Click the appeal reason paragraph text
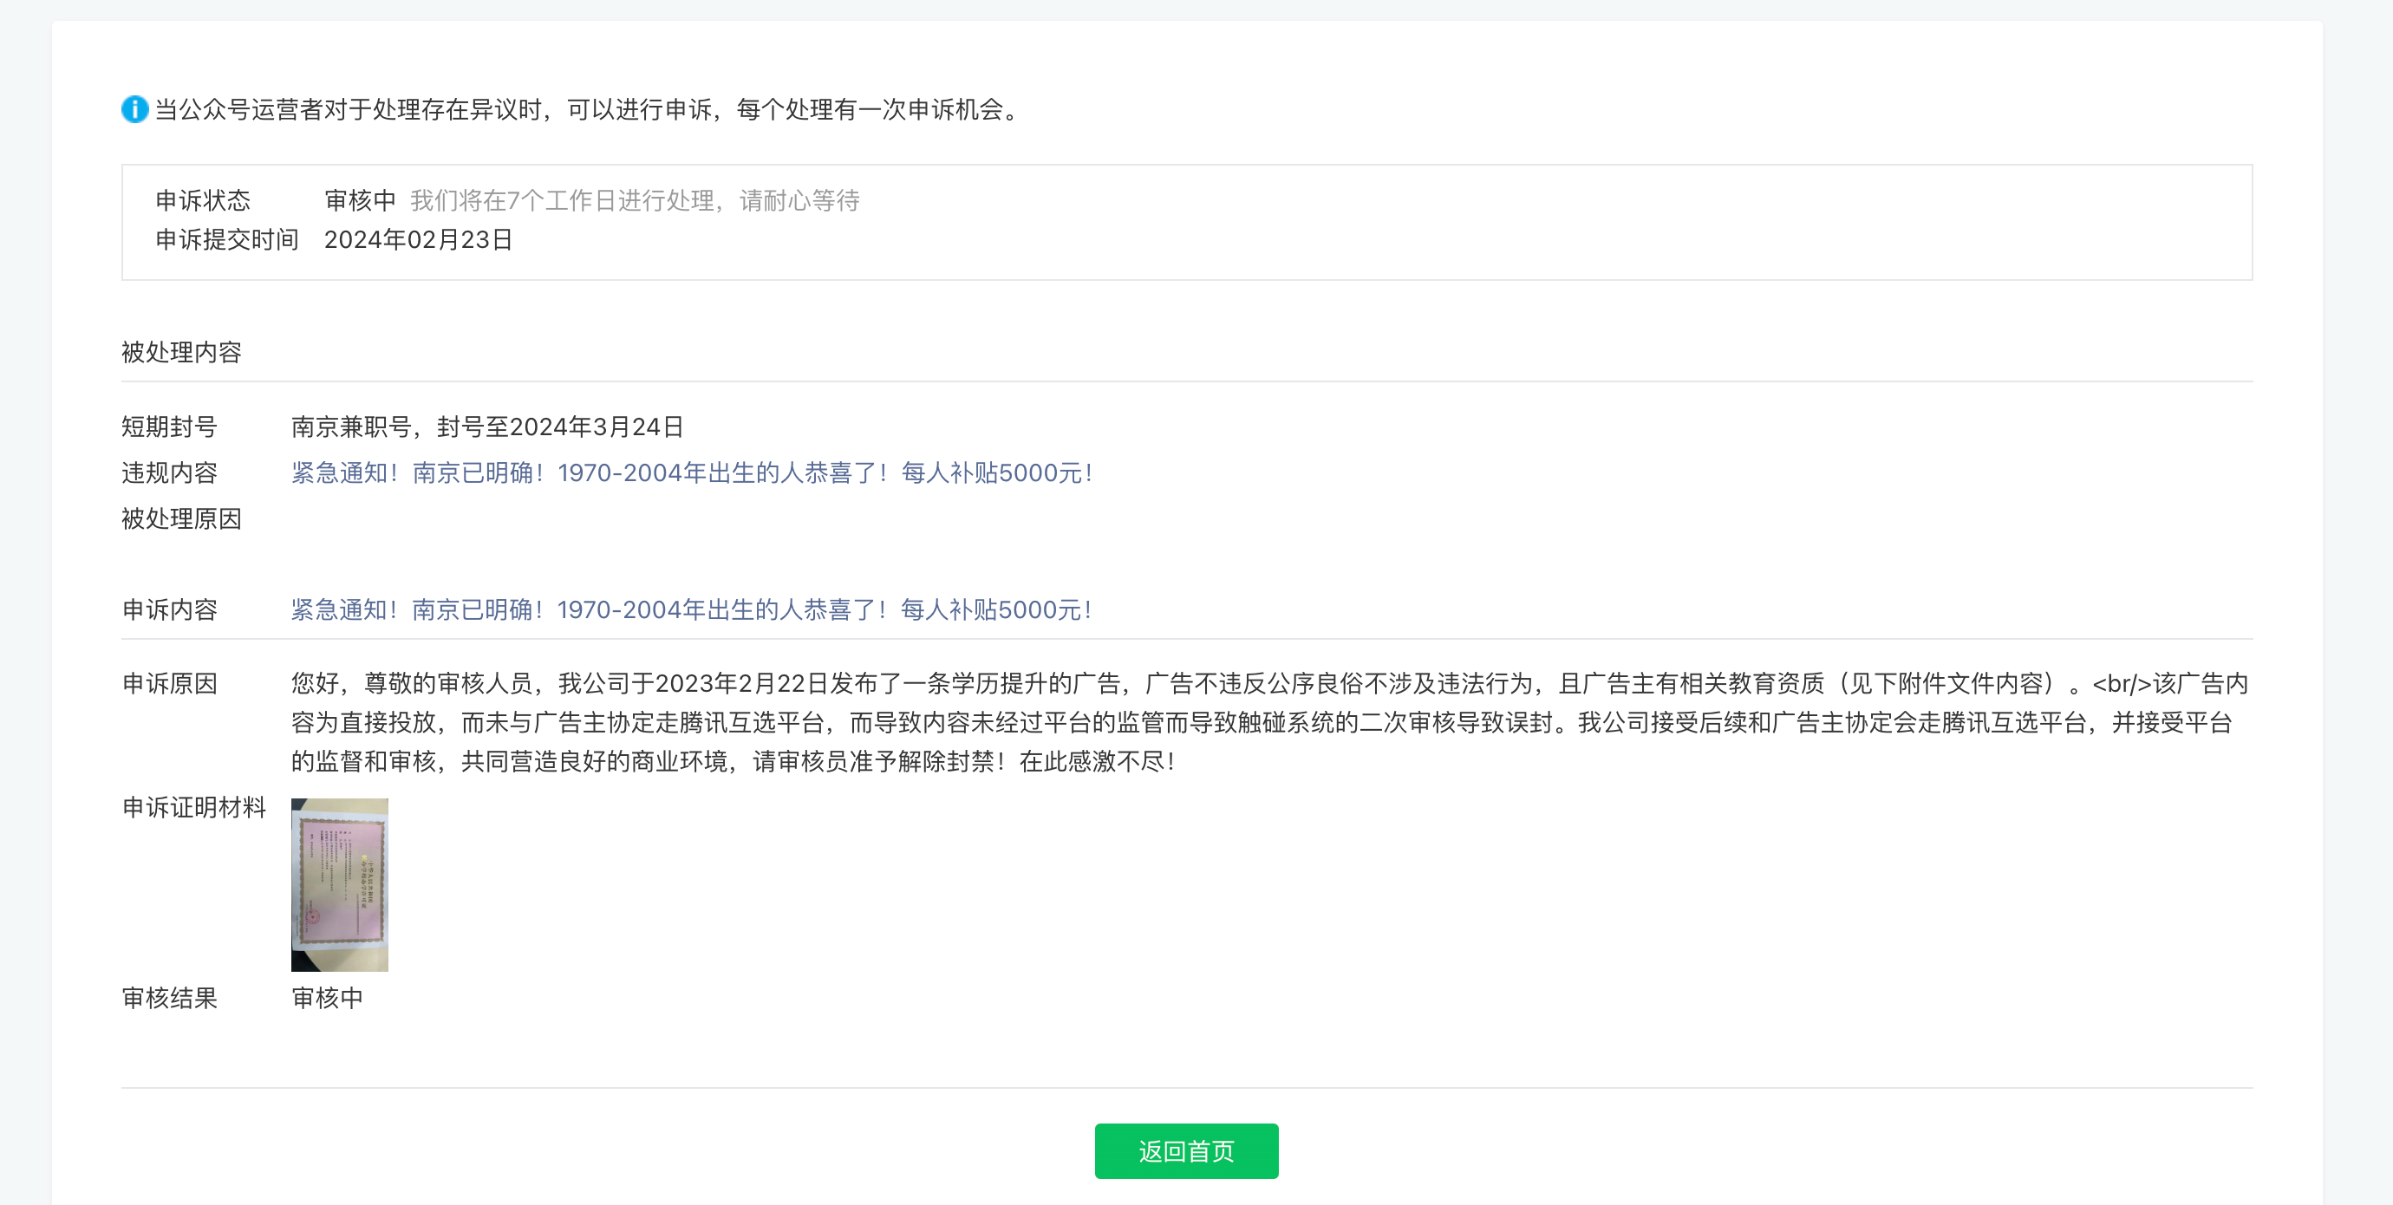The width and height of the screenshot is (2393, 1205). 1268,722
